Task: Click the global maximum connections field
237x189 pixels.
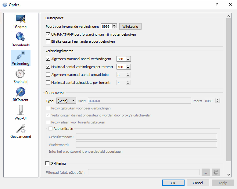Action: click(x=121, y=59)
